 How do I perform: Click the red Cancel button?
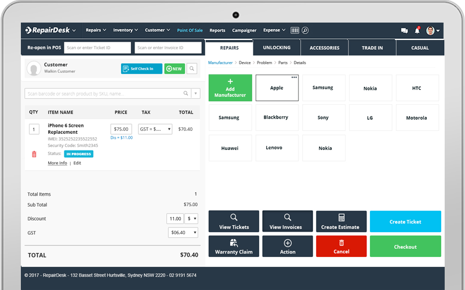coord(342,246)
